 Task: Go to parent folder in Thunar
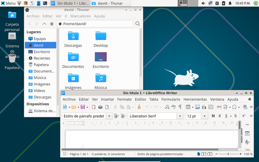(x=44, y=24)
